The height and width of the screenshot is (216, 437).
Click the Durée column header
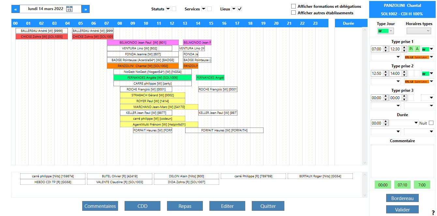(x=348, y=23)
